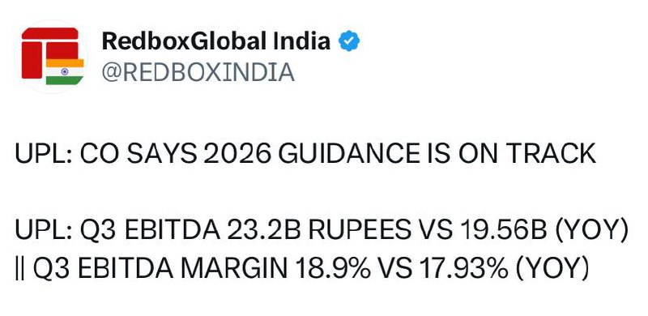
Task: Click the Ashoka Chakra wheel on flag
Action: click(65, 71)
